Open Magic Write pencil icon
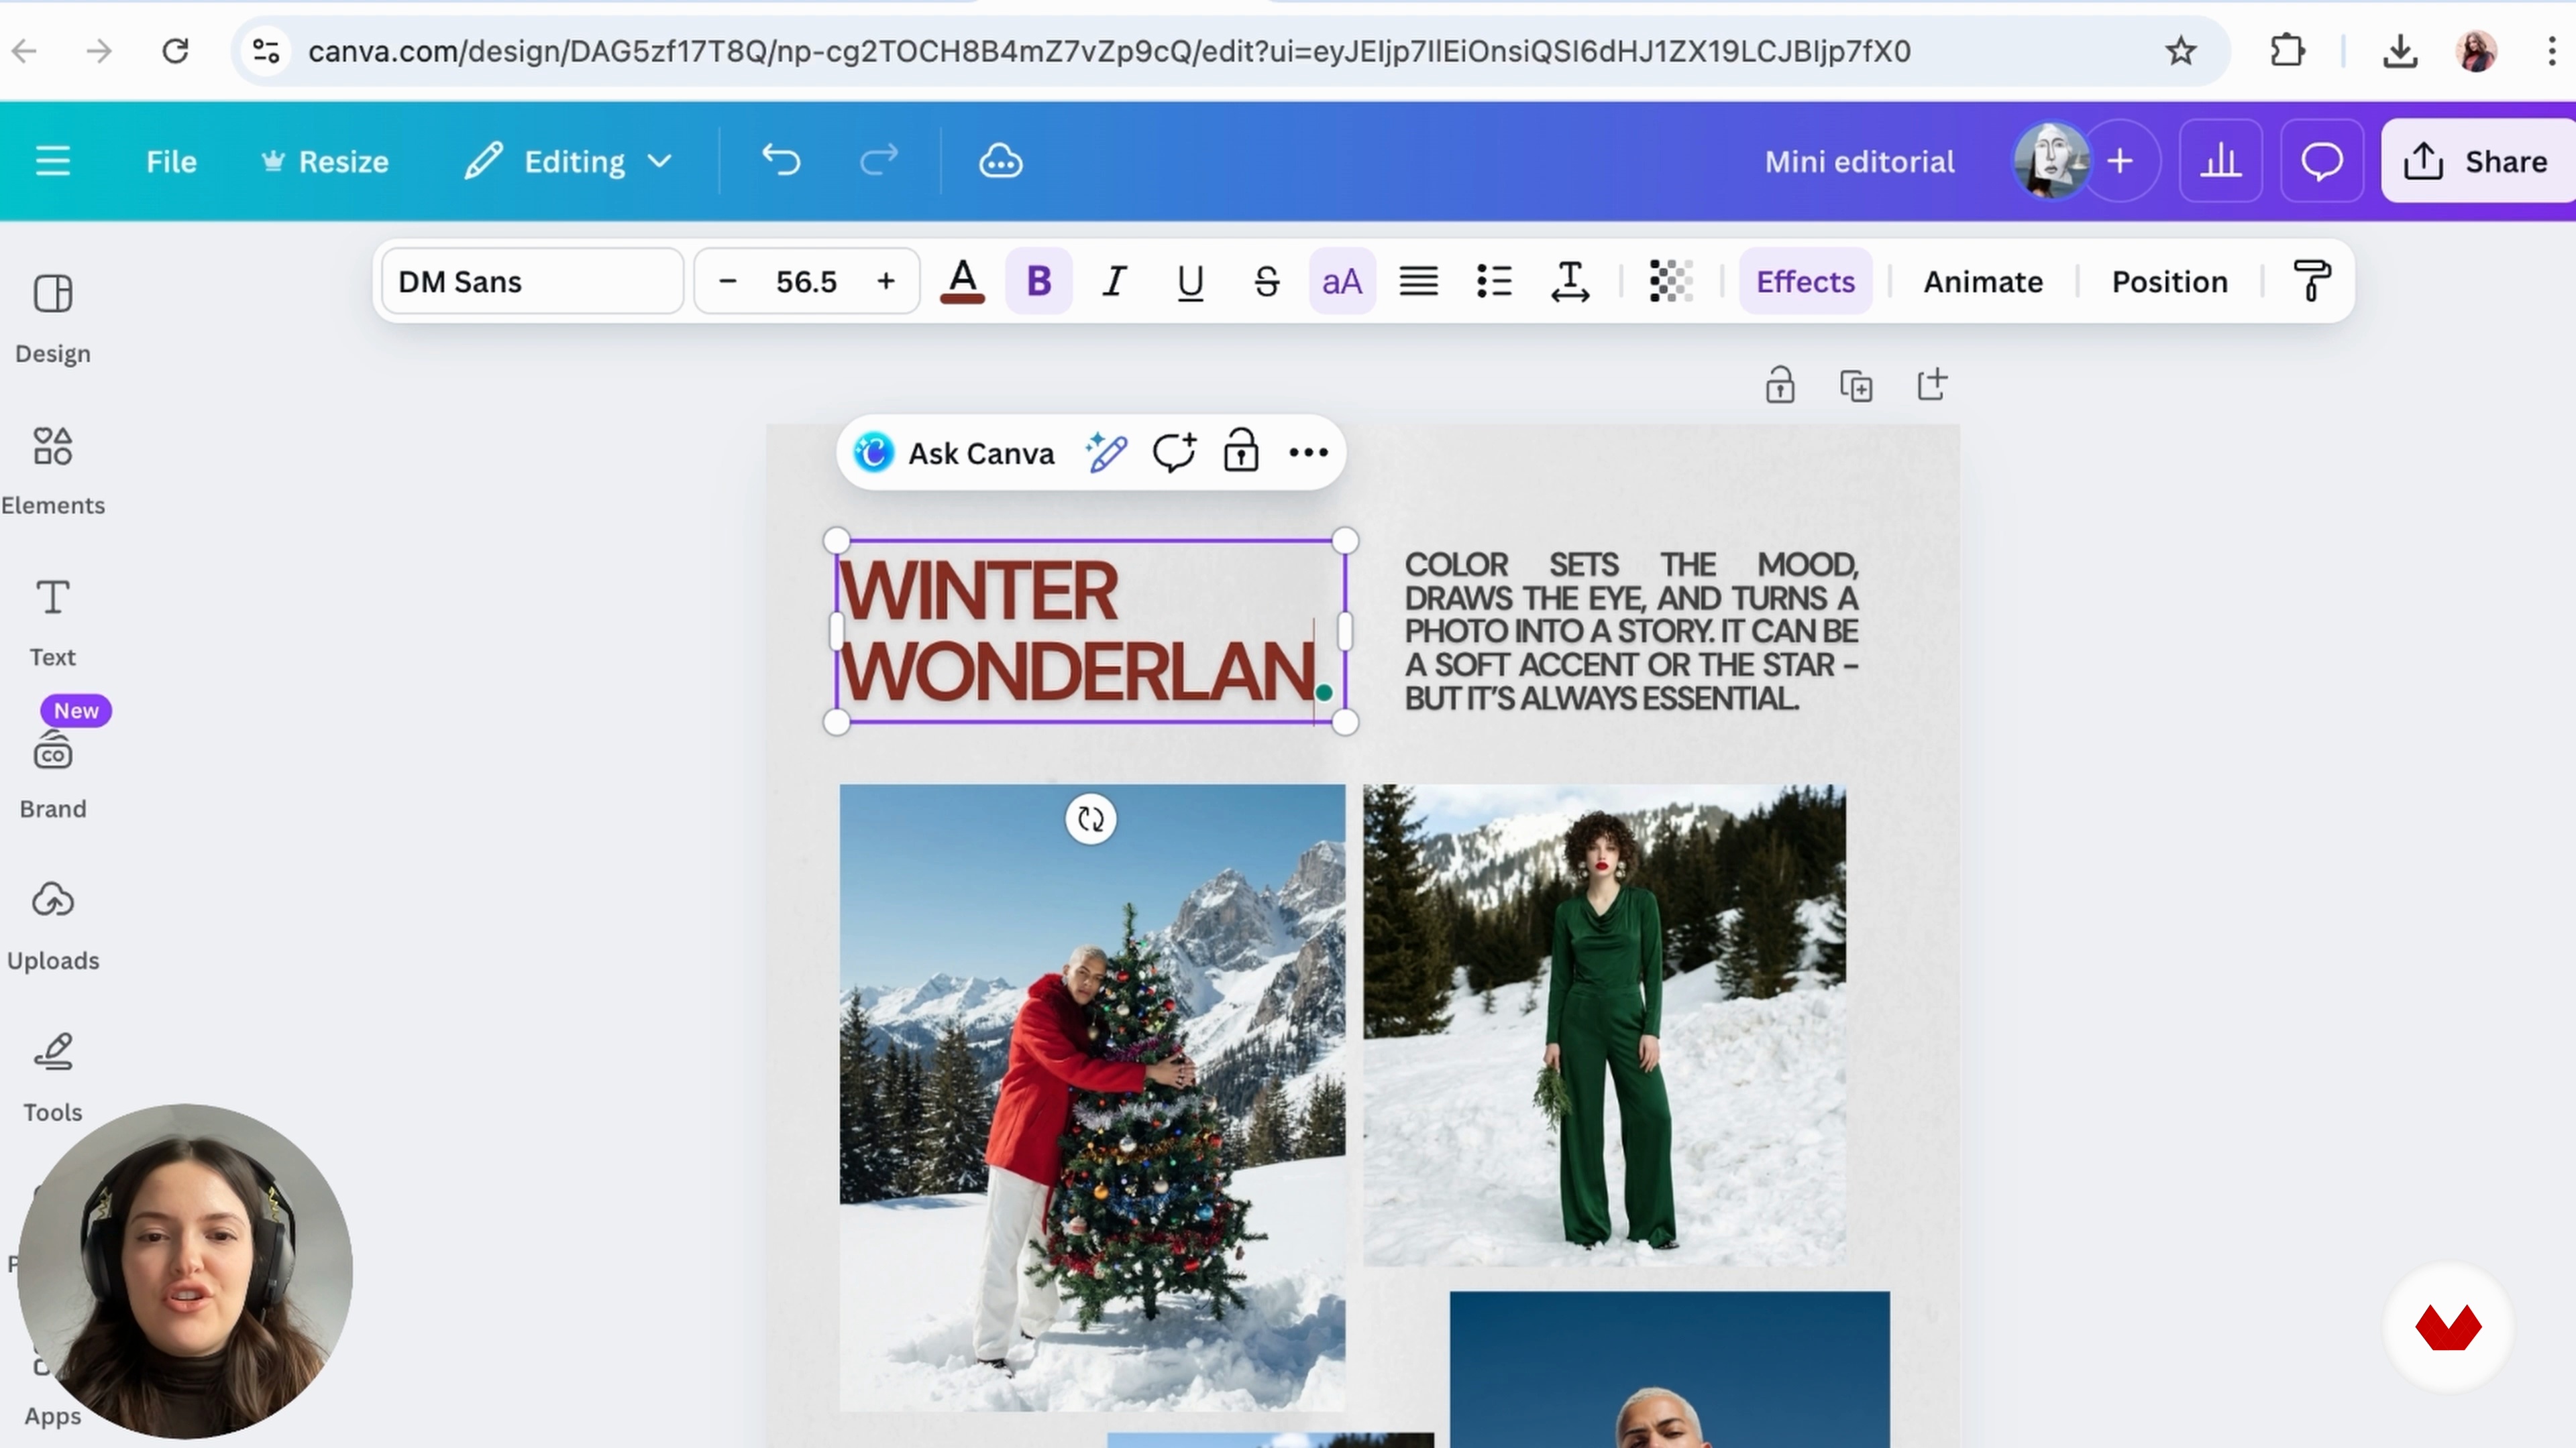The image size is (2576, 1448). (x=1106, y=454)
